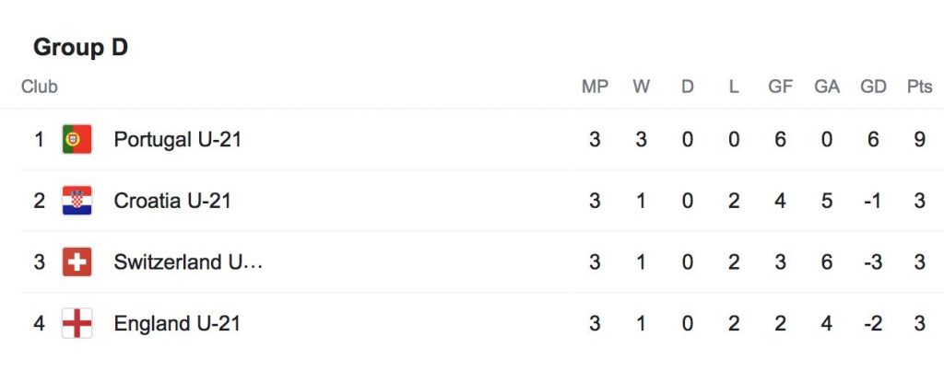Click the MP column header
This screenshot has height=383, width=944.
click(595, 87)
